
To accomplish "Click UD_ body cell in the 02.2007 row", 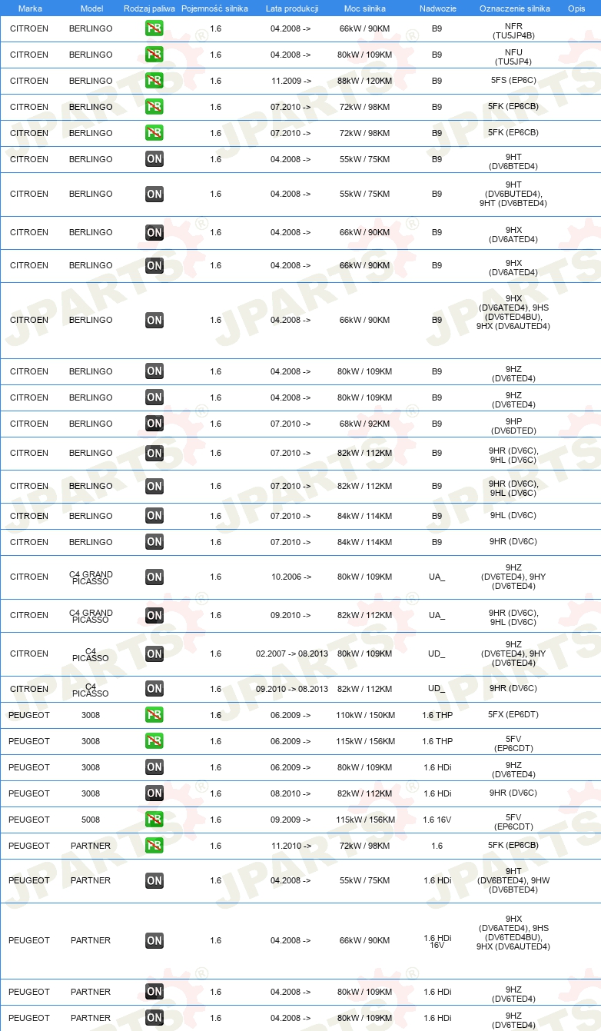I will (437, 654).
